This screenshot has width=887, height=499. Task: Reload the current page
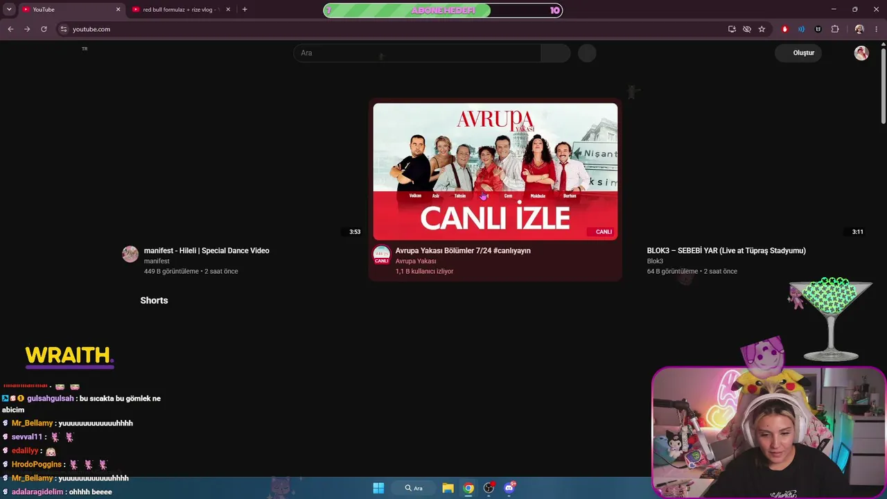tap(44, 29)
